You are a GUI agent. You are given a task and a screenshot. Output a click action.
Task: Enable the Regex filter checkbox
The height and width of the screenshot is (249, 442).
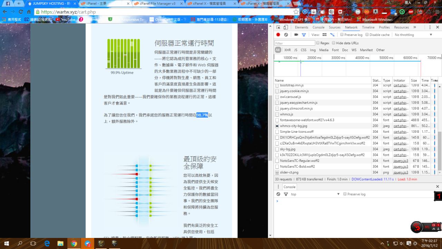pyautogui.click(x=318, y=43)
